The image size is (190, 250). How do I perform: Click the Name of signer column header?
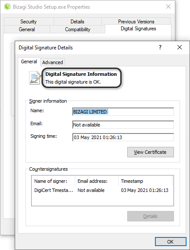pos(53,181)
